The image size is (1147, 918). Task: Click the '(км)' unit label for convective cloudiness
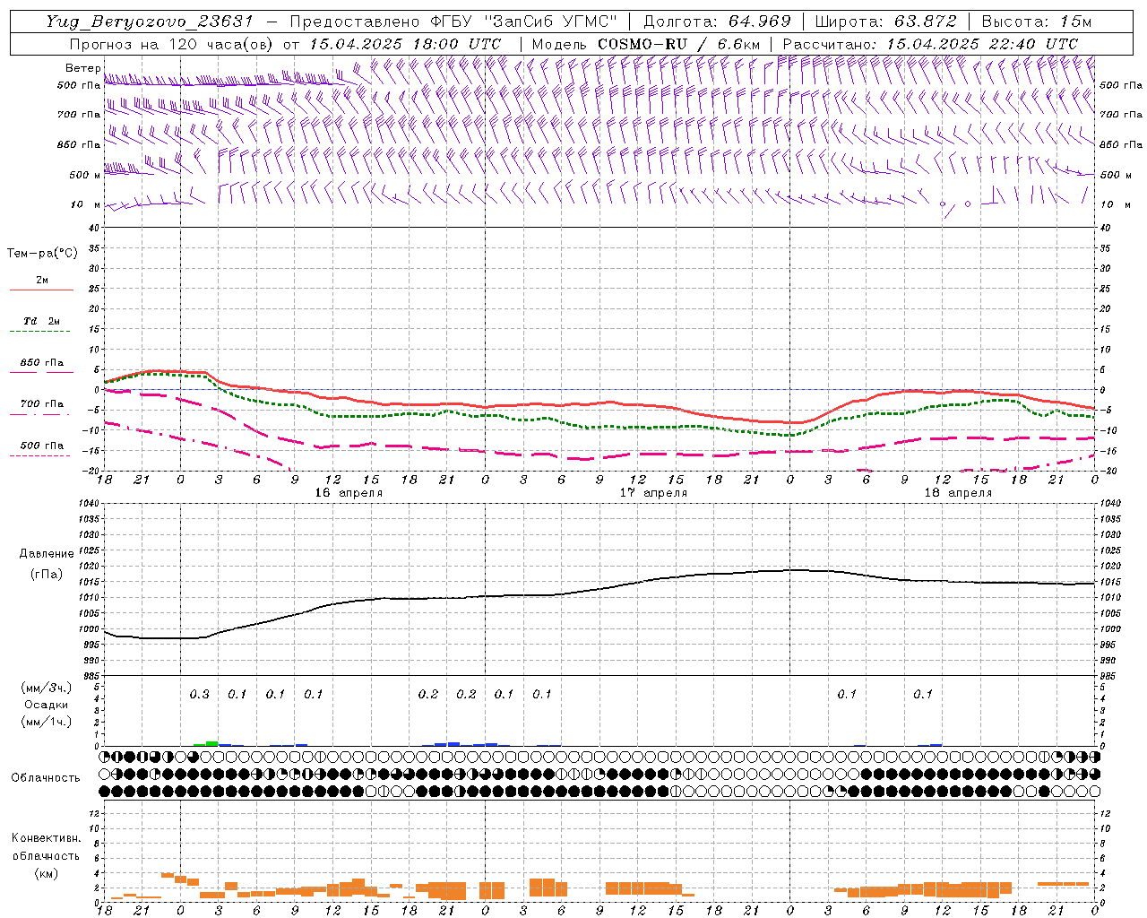click(x=47, y=873)
